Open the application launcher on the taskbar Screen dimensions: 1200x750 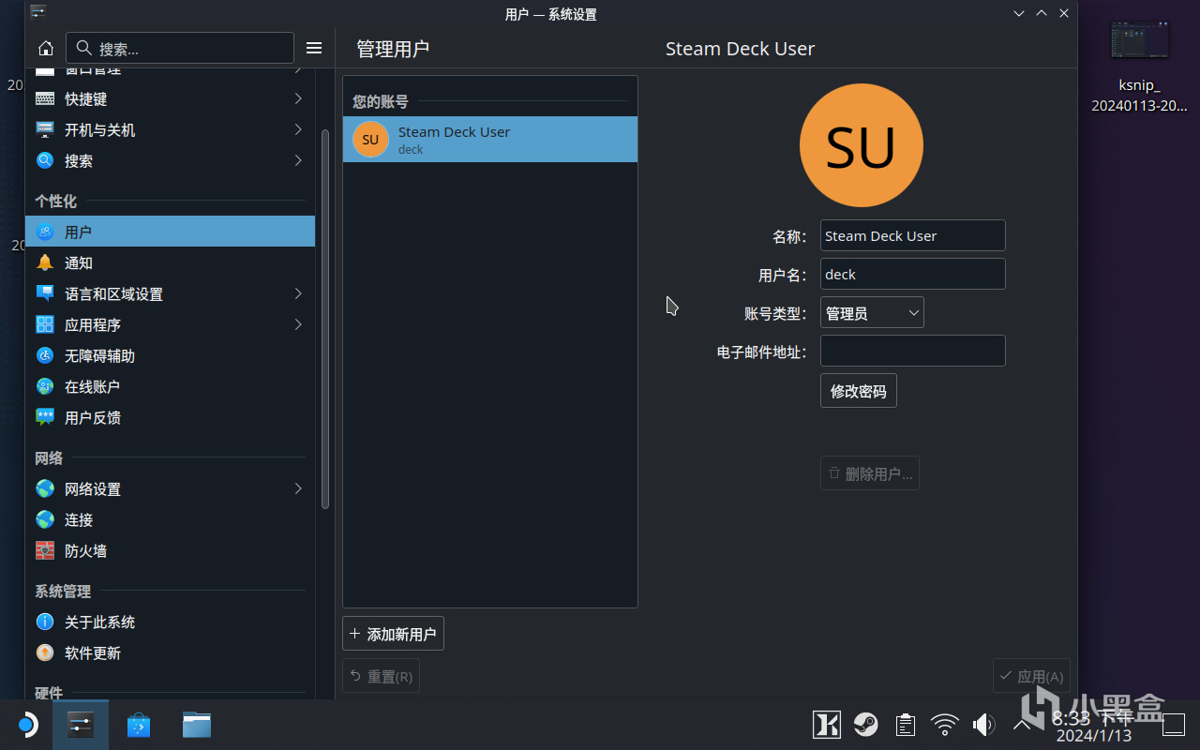tap(26, 725)
